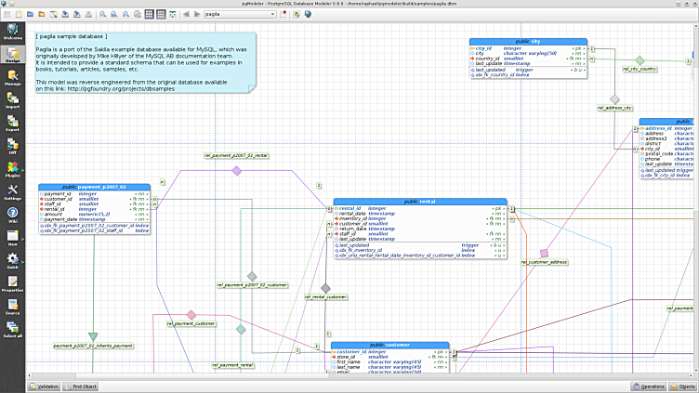Select the public.rental table header

pos(421,202)
